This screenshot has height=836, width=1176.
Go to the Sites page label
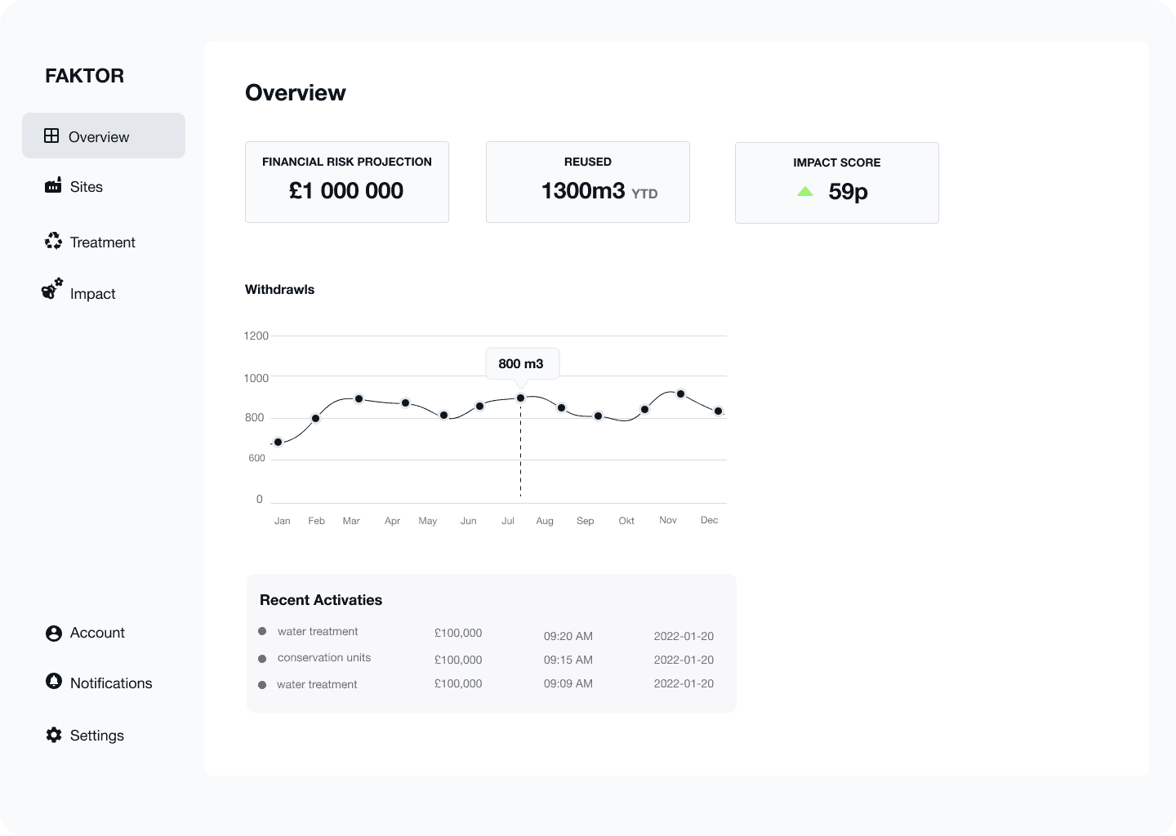pyautogui.click(x=86, y=187)
